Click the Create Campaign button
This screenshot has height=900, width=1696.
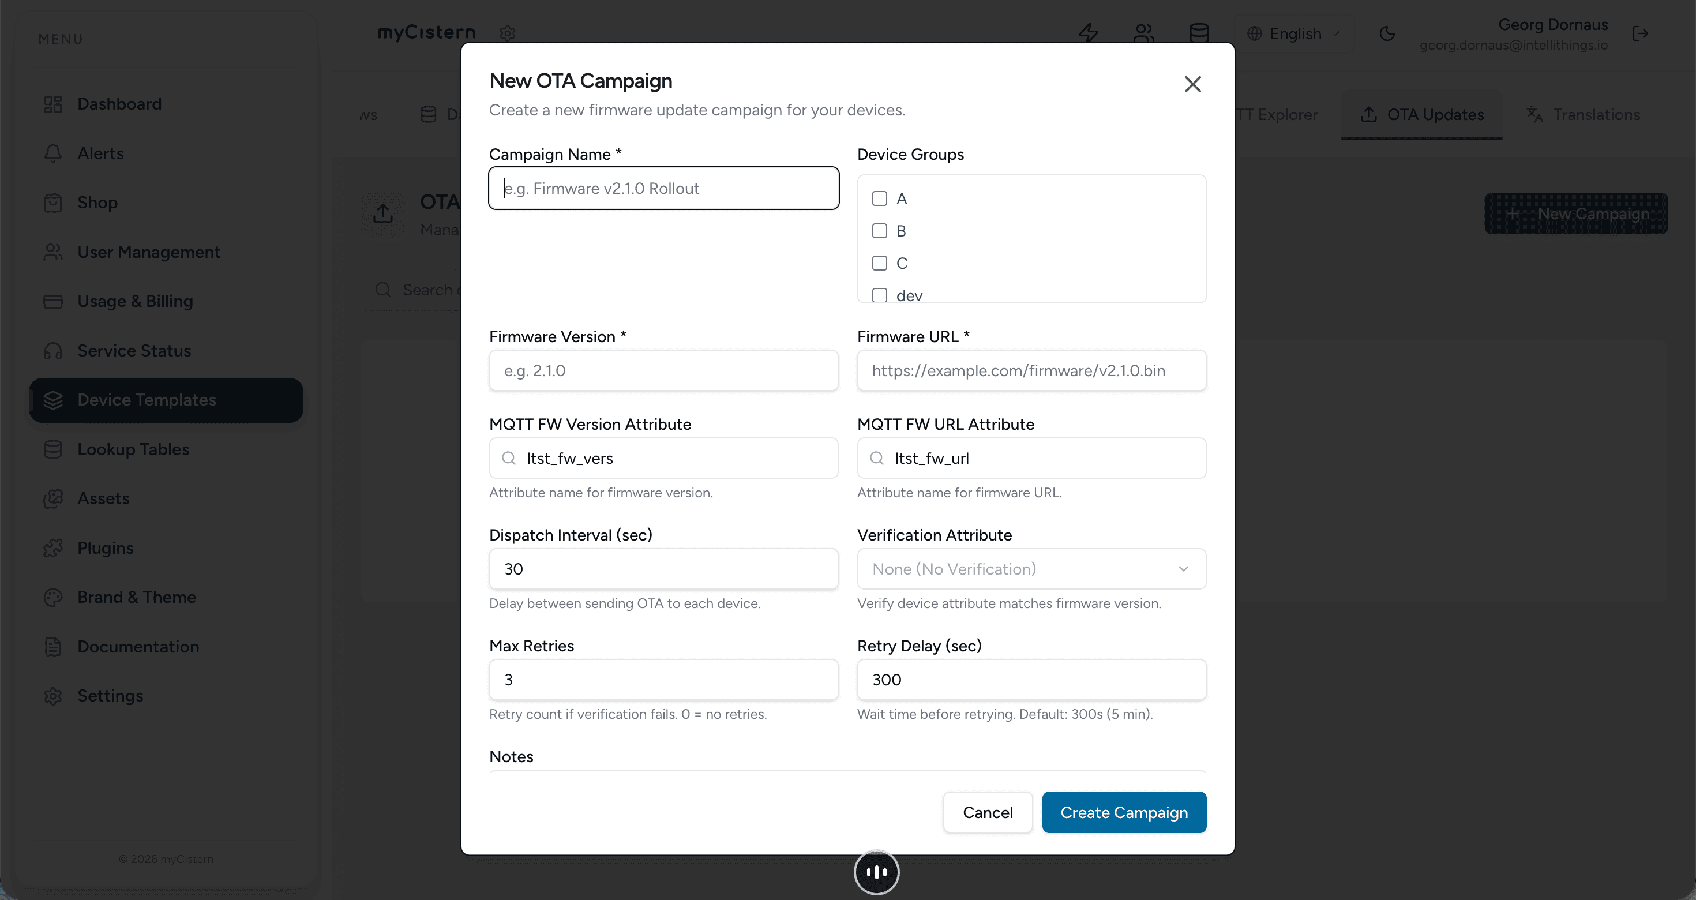[1124, 812]
